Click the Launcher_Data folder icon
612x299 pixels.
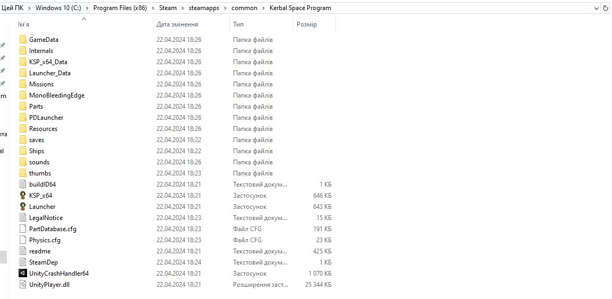tap(23, 73)
